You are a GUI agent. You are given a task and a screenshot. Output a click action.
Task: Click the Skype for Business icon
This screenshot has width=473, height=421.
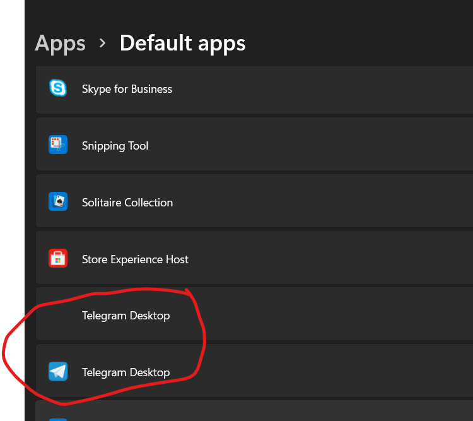point(58,88)
